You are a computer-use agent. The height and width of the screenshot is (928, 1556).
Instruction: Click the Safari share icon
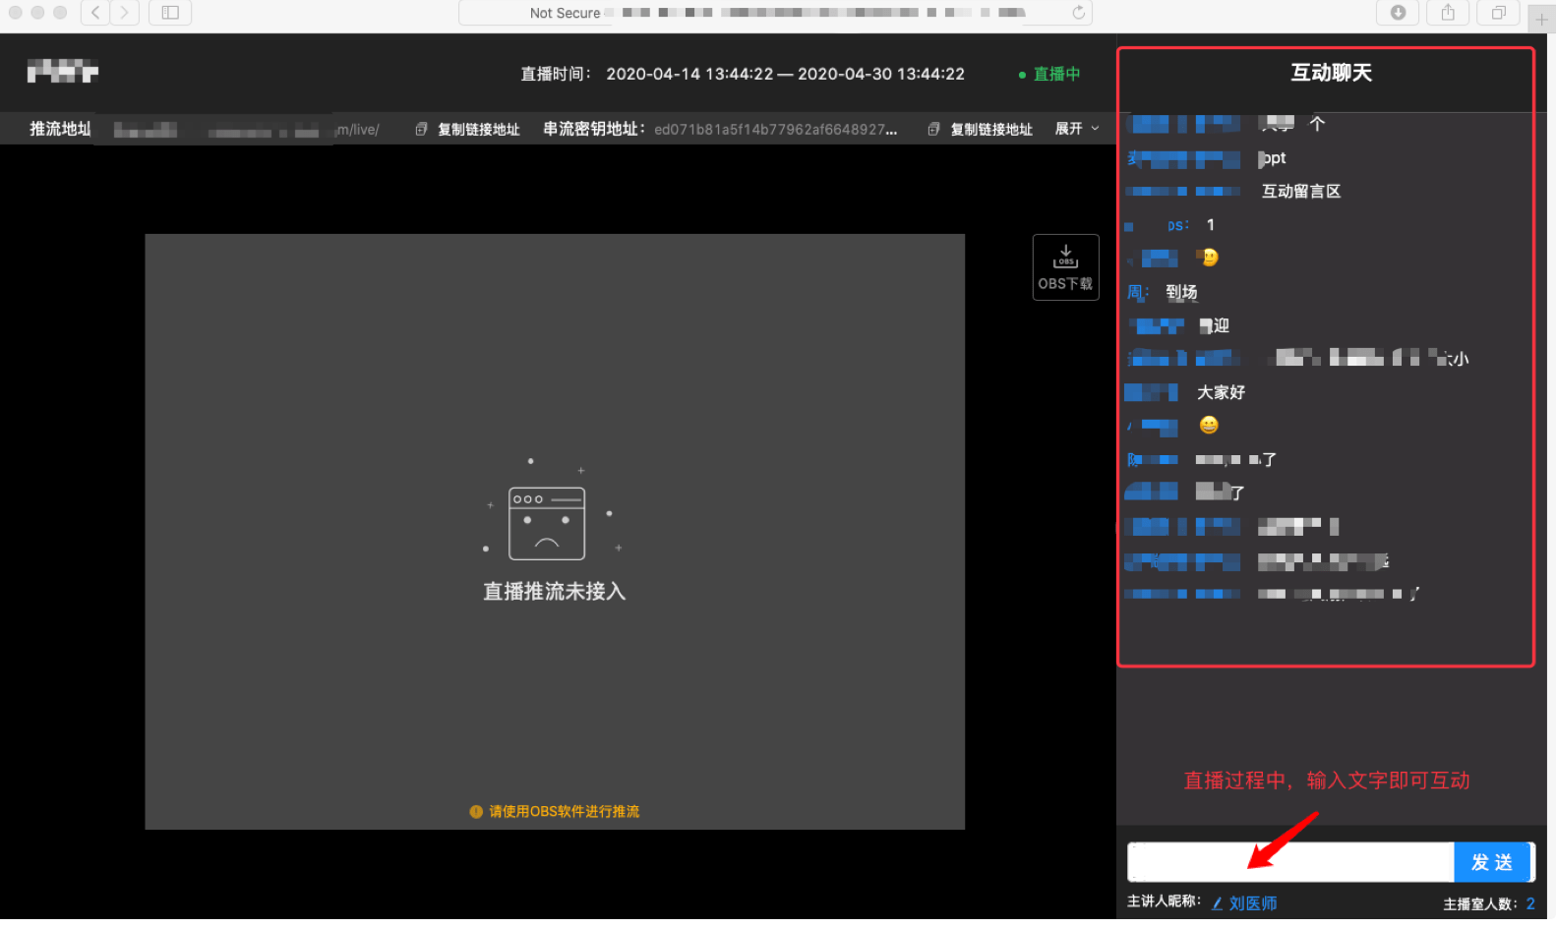point(1448,13)
